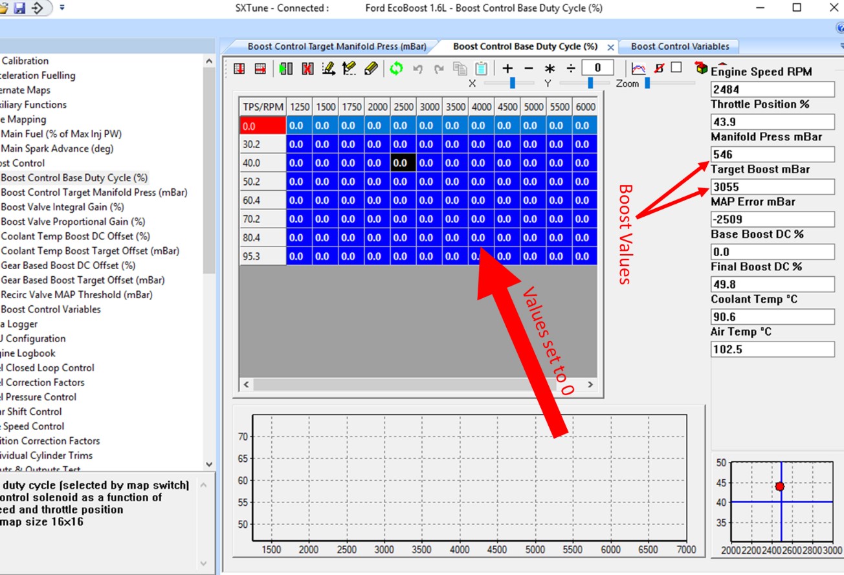This screenshot has width=844, height=575.
Task: Tick the empty checkbox in the toolbar
Action: coord(676,67)
